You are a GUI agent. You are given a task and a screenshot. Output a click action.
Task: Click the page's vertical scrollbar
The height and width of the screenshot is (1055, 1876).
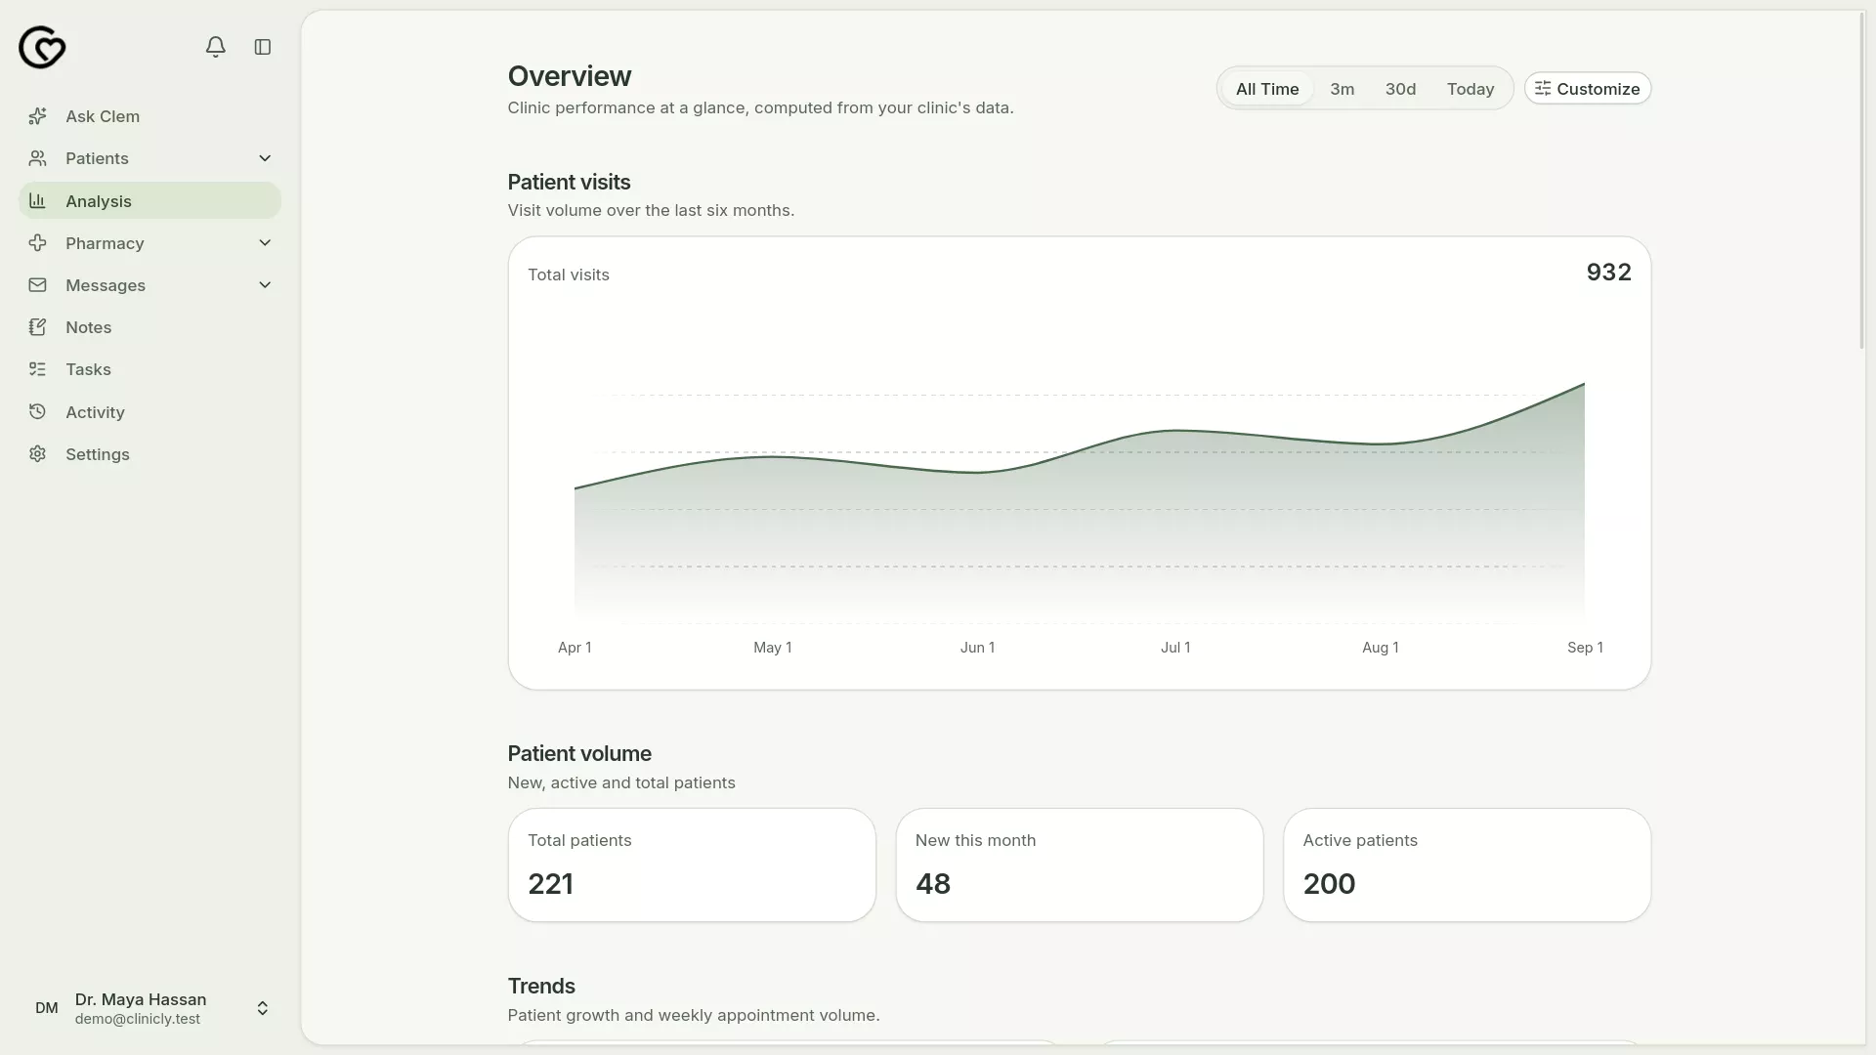[x=1861, y=181]
